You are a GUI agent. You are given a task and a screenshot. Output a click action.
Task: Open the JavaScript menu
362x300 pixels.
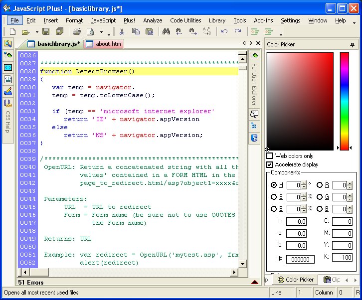pyautogui.click(x=103, y=20)
